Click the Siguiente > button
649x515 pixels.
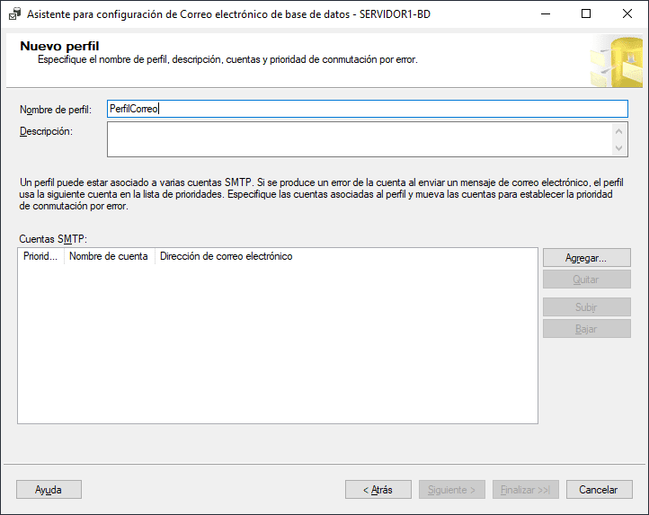[x=451, y=490]
